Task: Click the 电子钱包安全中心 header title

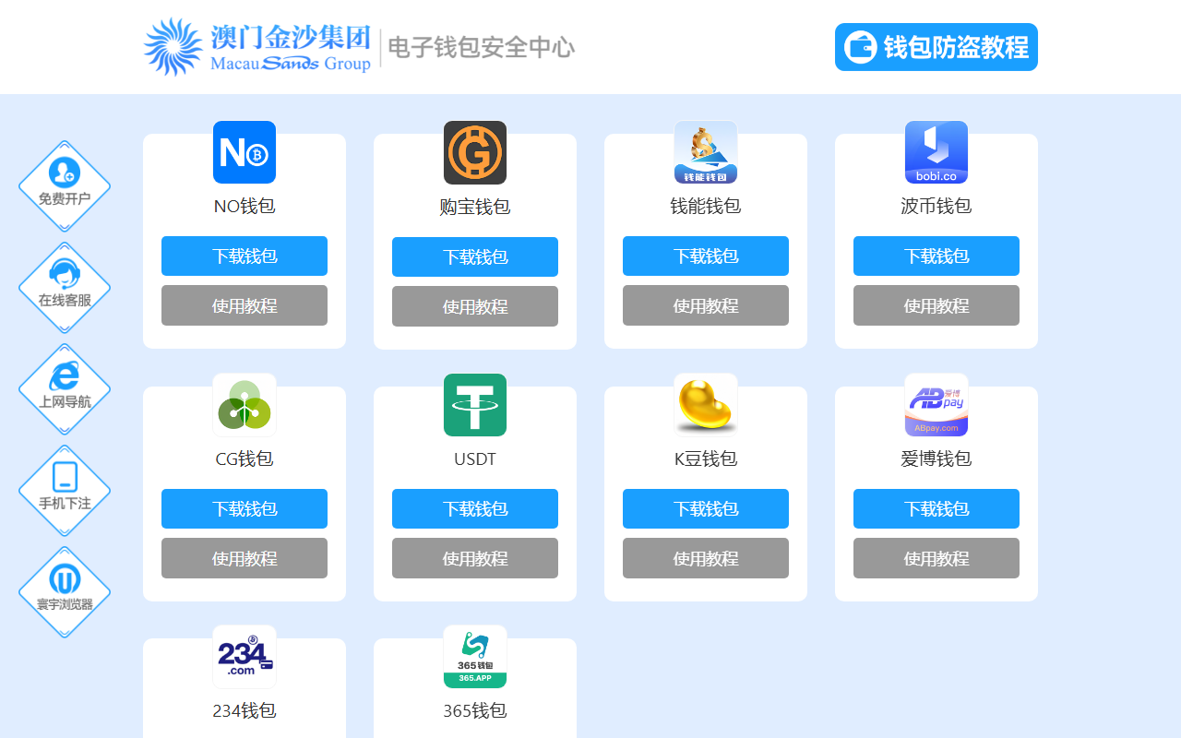Action: click(481, 47)
